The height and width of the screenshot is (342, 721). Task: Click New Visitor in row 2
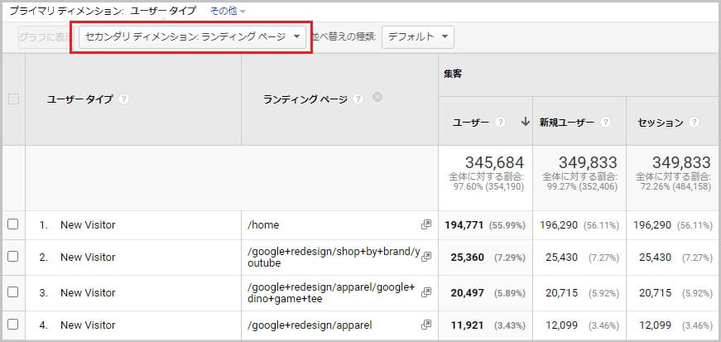[88, 258]
